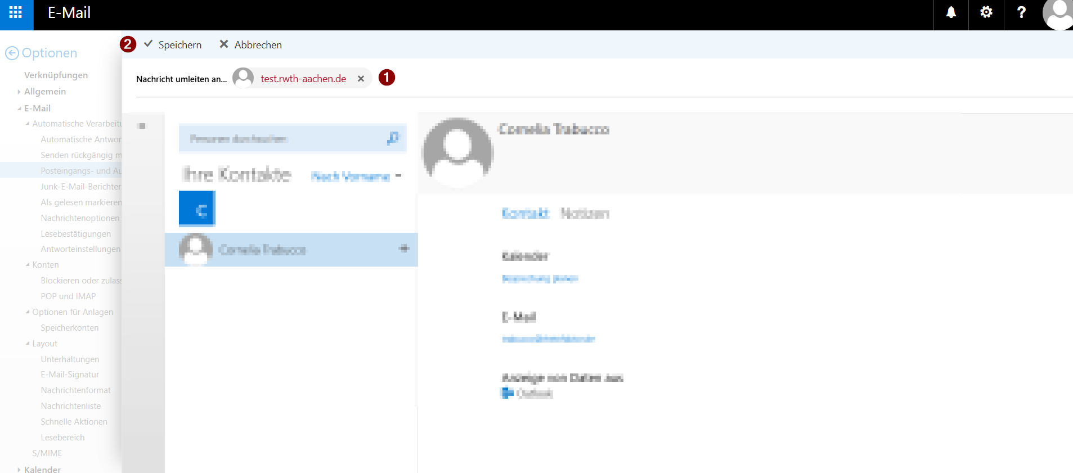This screenshot has height=473, width=1073.
Task: Remove test.rwth-aachen.de recipient with X
Action: 361,79
